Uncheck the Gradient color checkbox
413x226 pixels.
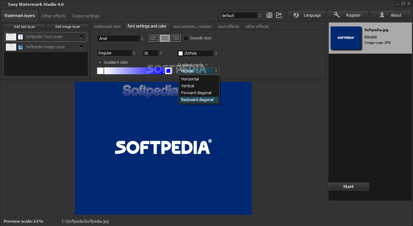(99, 63)
